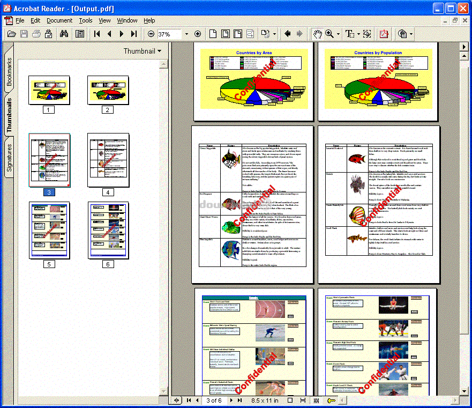This screenshot has width=472, height=408.
Task: Select the page 5 thumbnail
Action: point(49,230)
